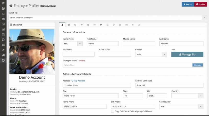Viewport: 209px width, 116px height.
Task: Open the wrench tools icon in sidebar
Action: coord(3,50)
